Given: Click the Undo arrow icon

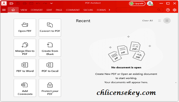Looking at the screenshot, I should click(x=38, y=3).
